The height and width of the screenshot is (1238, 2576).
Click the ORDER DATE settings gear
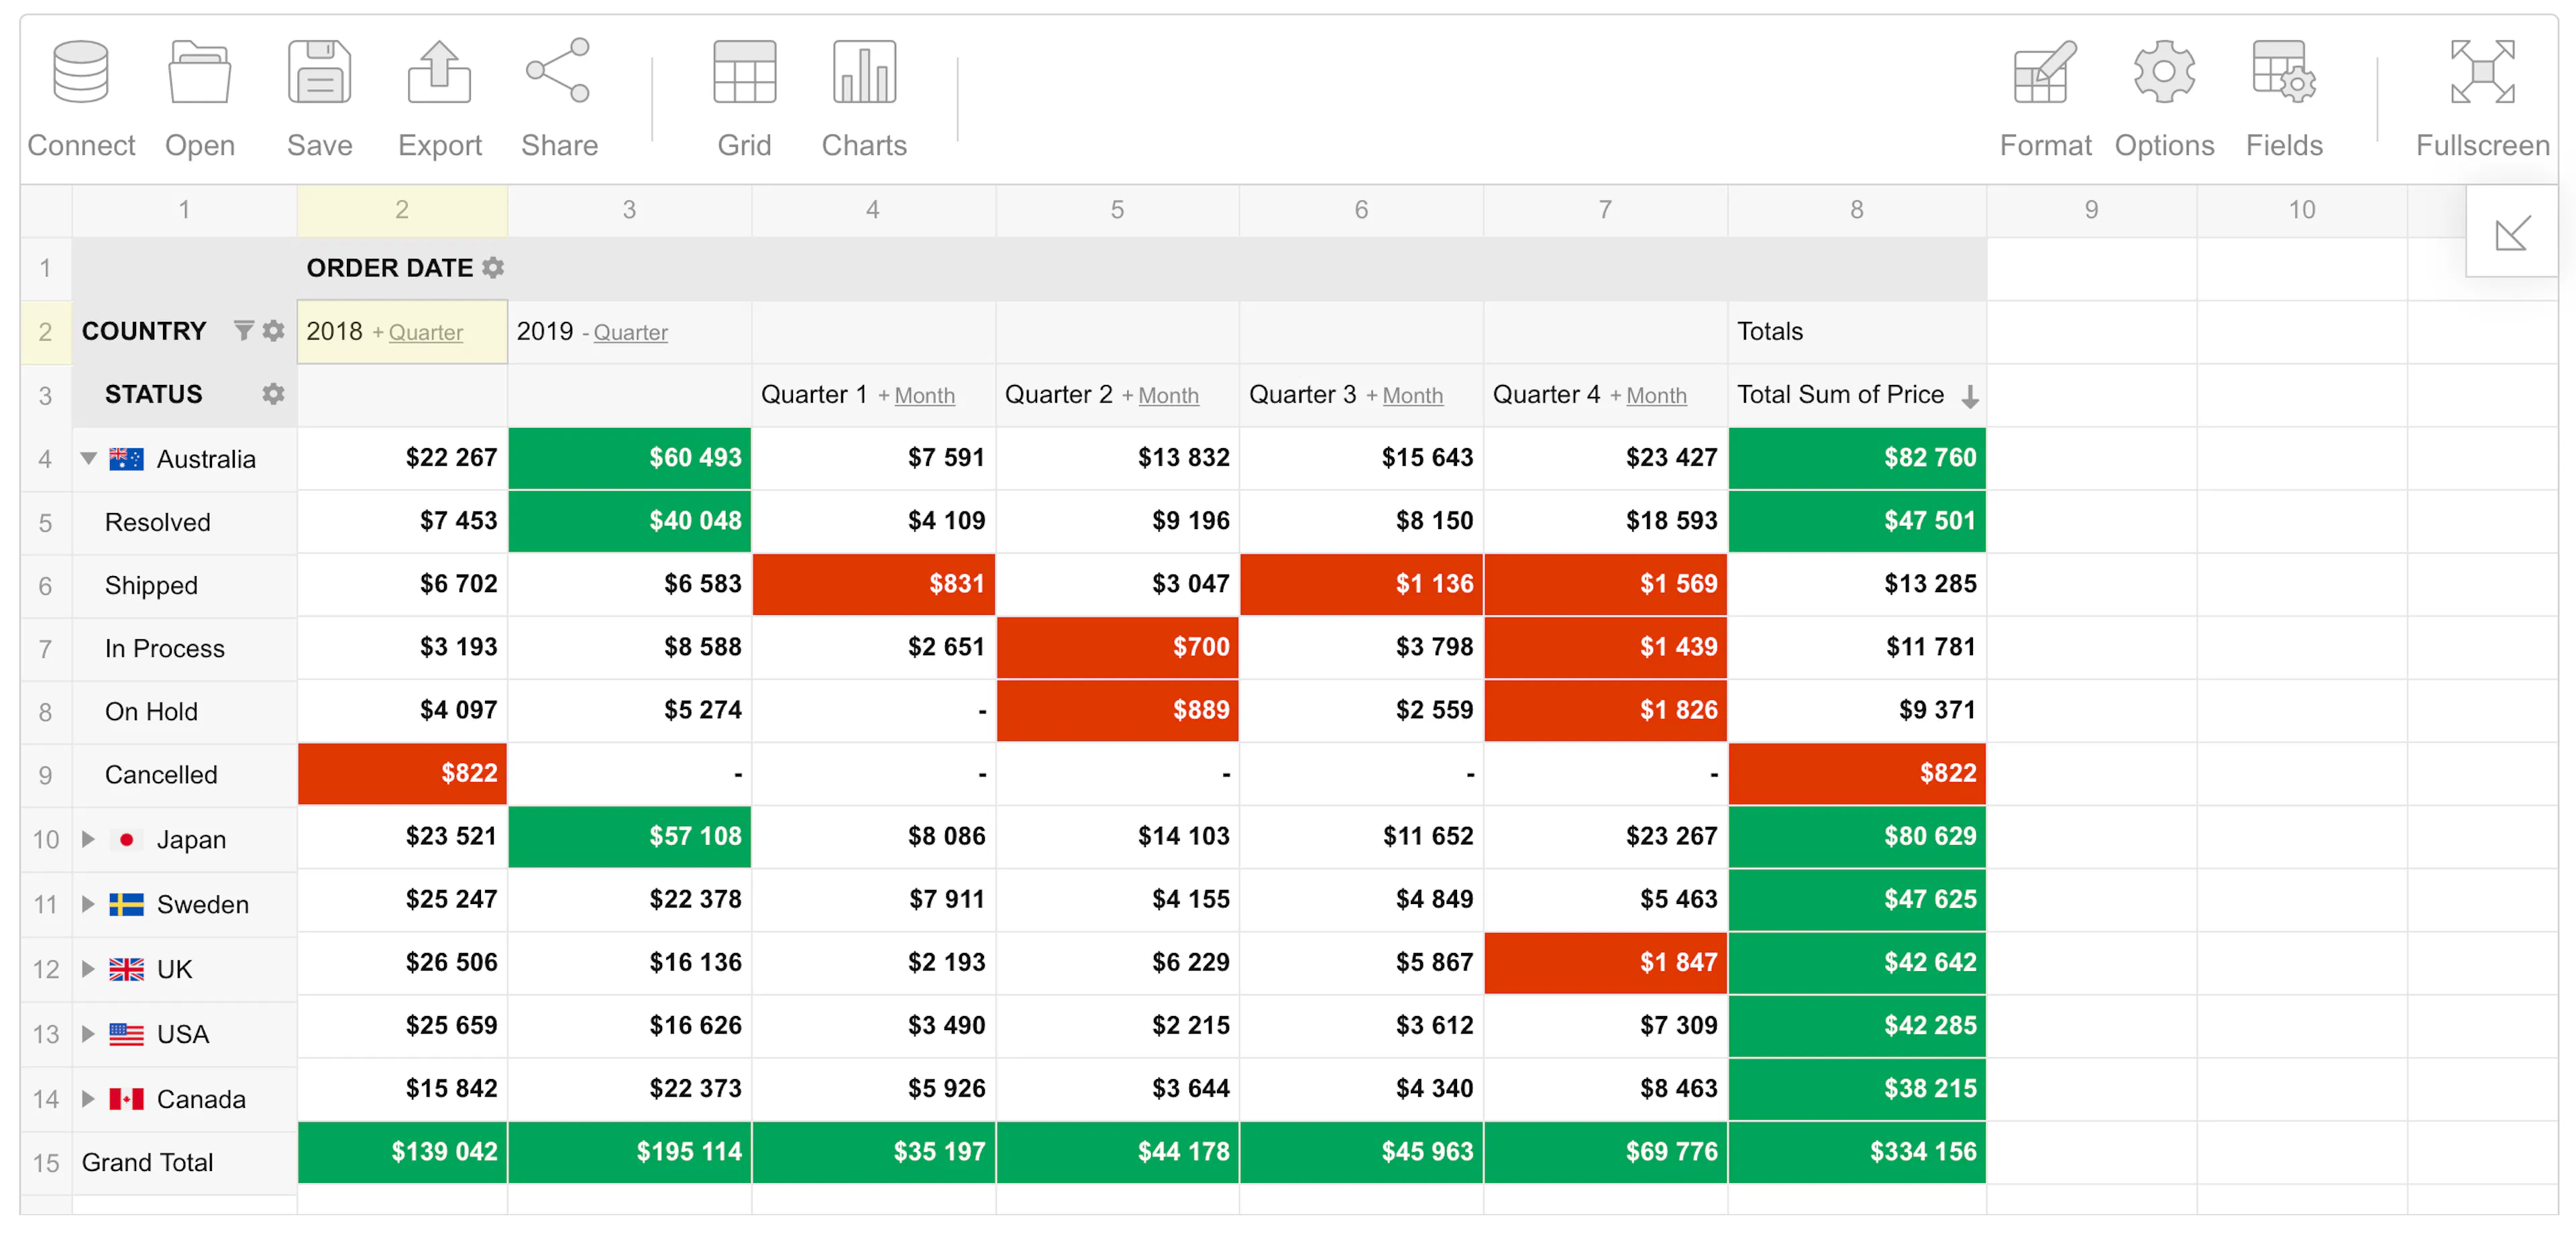click(493, 268)
